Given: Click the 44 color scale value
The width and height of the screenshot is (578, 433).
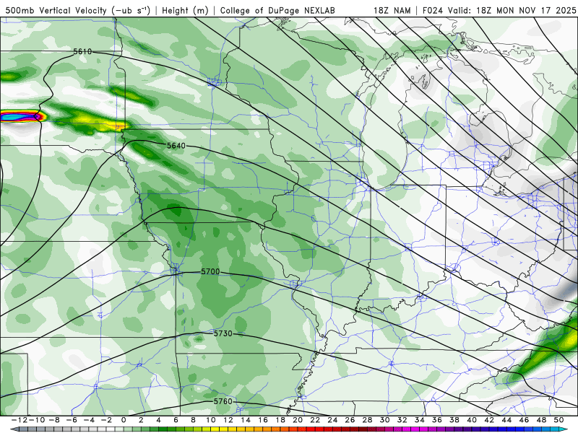Looking at the screenshot, I should tap(506, 420).
